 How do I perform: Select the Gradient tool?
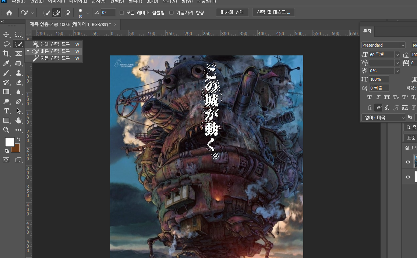pos(6,92)
